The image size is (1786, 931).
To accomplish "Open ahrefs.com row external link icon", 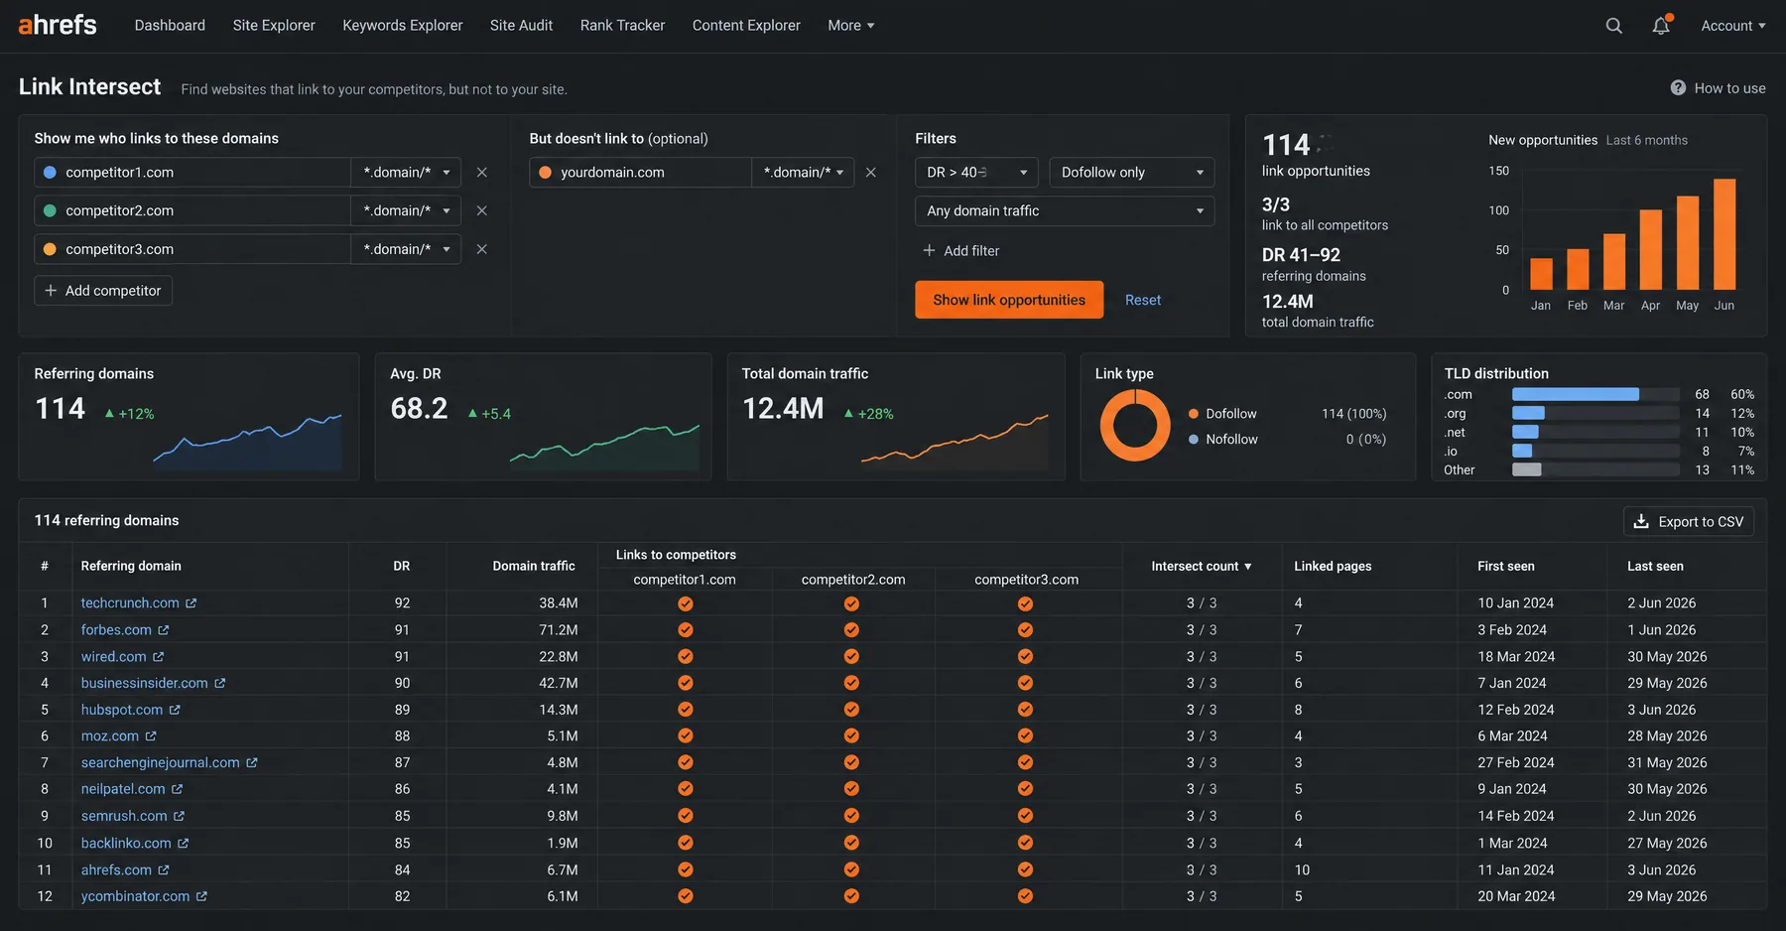I will tap(164, 870).
